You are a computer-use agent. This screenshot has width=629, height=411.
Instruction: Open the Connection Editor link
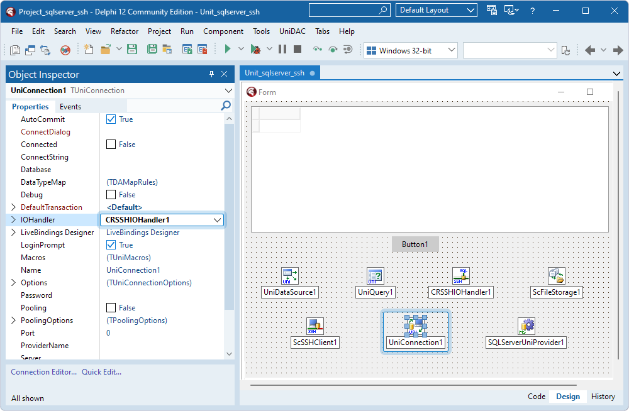pyautogui.click(x=43, y=371)
